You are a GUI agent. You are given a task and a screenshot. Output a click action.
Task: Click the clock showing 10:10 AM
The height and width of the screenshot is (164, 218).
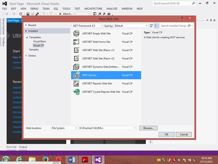point(206,158)
